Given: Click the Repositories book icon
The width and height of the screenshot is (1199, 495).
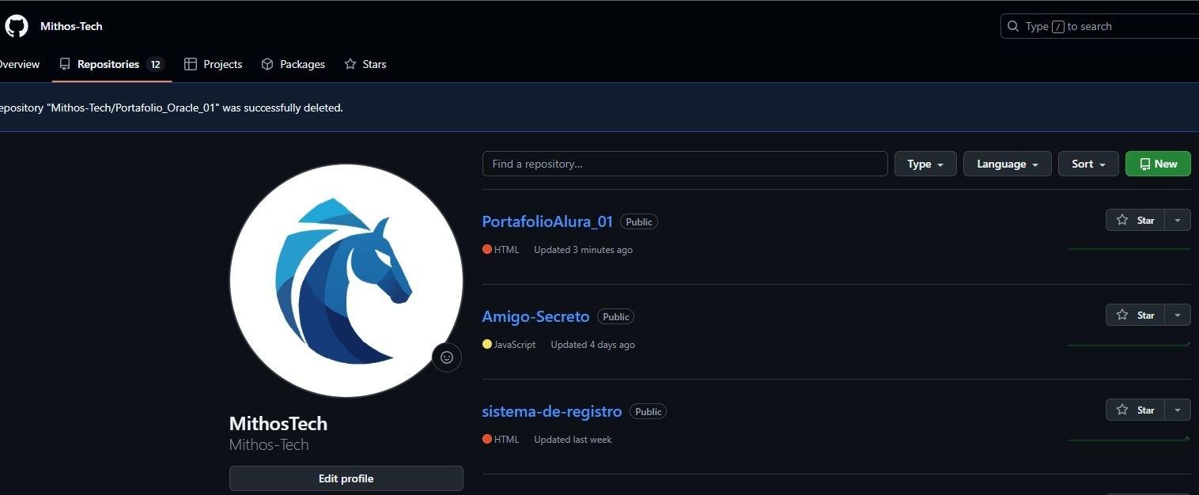Looking at the screenshot, I should coord(65,64).
